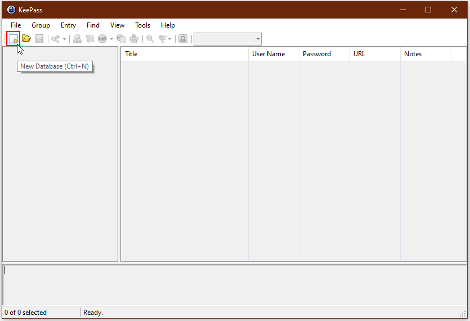Click the Show Entries keys icon
470x321 pixels.
[163, 39]
